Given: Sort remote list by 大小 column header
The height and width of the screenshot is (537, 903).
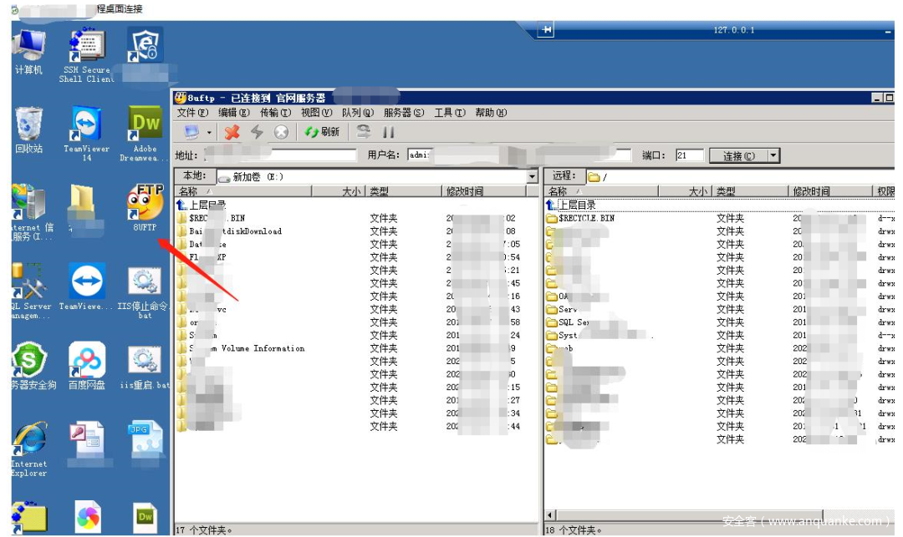Looking at the screenshot, I should point(686,191).
